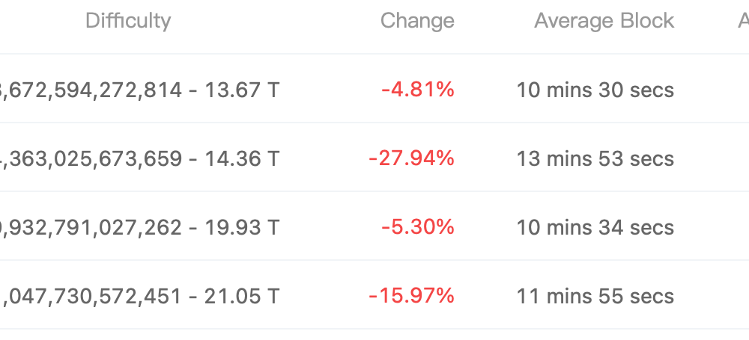Select the -15.97% change value
This screenshot has height=340, width=749.
click(410, 296)
